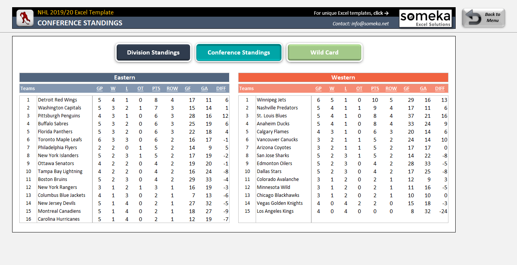Select the Colorado Avalanche team name

click(x=278, y=179)
